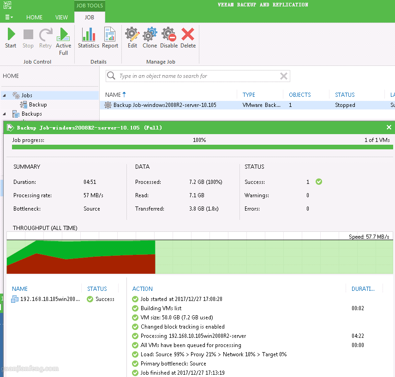Click the Retry job icon
The width and height of the screenshot is (395, 377).
coord(45,38)
